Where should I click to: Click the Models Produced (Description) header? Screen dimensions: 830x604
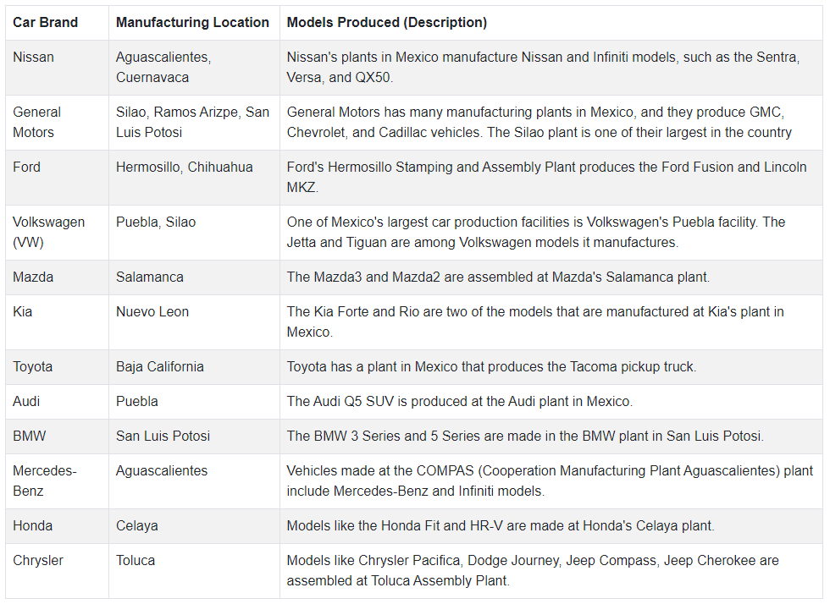(551, 23)
